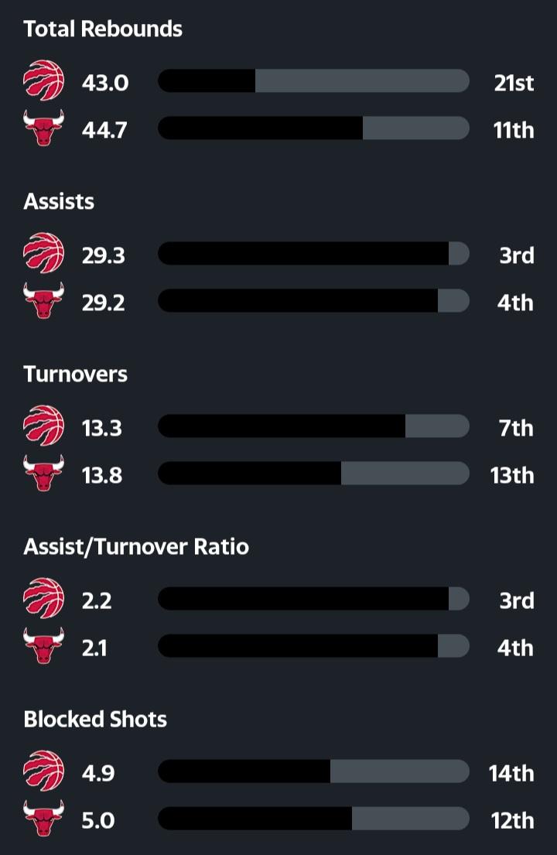Select the Raptors logo under Turnovers

point(43,426)
